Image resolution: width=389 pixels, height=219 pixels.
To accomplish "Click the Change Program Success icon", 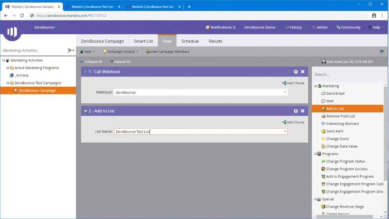I will [x=323, y=169].
